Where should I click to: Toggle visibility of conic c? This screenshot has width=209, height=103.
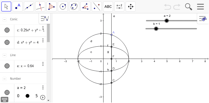(x=7, y=30)
